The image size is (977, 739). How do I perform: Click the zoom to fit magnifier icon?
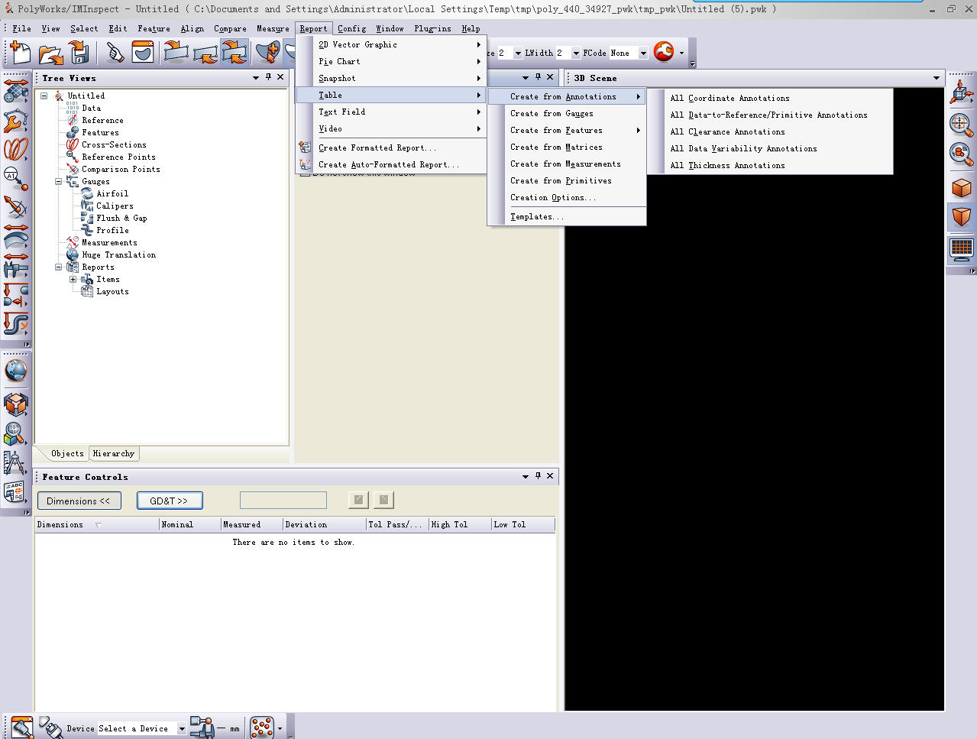point(961,124)
